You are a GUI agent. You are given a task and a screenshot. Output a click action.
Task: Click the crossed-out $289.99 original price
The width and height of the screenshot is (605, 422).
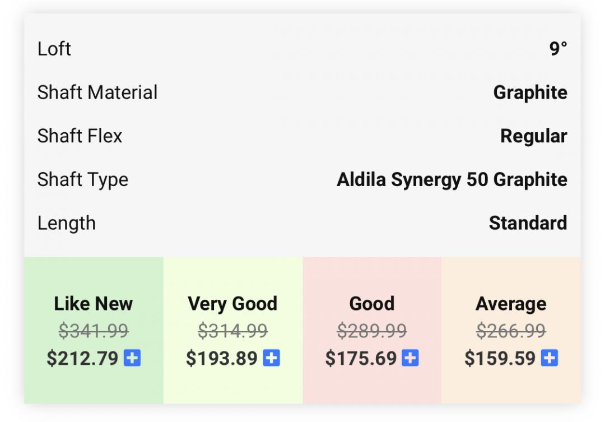click(x=372, y=331)
